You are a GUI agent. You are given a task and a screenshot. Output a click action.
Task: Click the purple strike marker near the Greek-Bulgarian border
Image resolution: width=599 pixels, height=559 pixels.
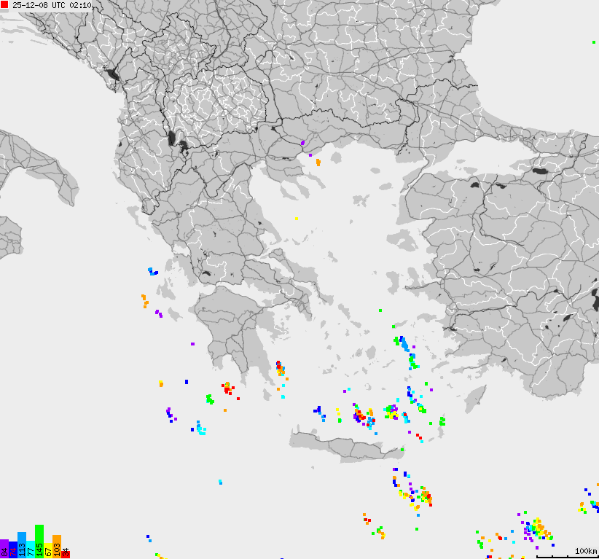(x=302, y=143)
